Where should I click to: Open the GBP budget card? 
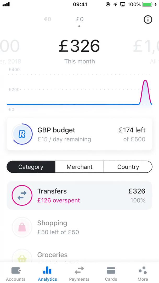tap(79, 134)
